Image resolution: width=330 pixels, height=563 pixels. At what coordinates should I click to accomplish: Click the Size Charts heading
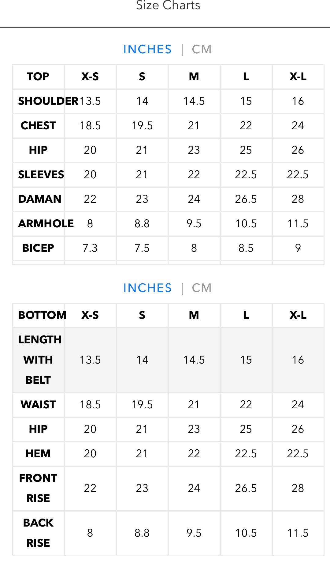[168, 5]
